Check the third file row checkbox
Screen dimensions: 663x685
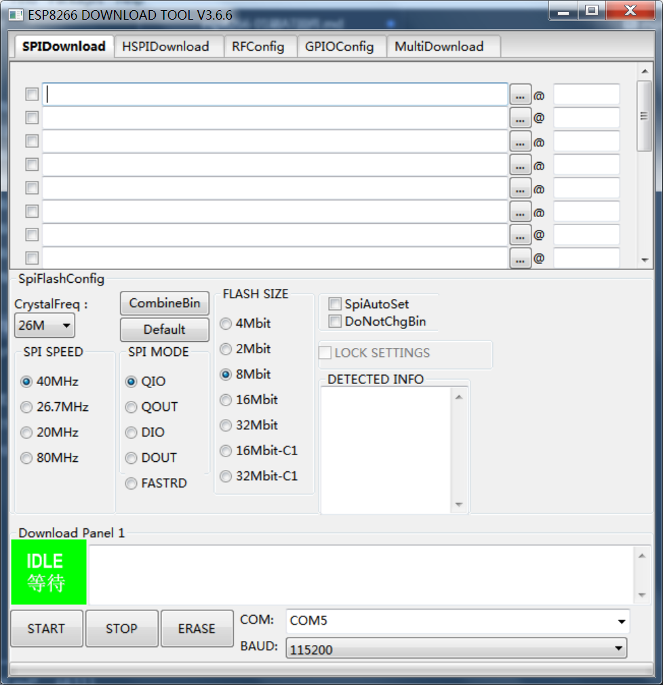click(32, 141)
